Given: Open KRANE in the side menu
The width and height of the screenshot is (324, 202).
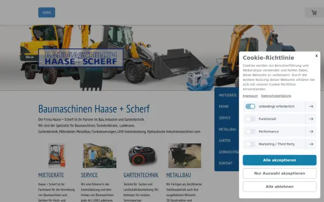Looking at the screenshot, I should (x=224, y=107).
